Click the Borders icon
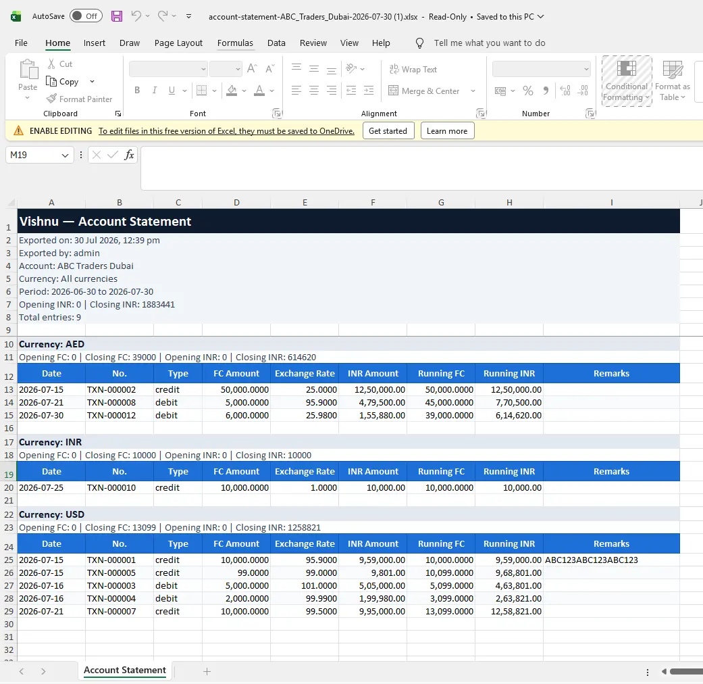Viewport: 703px width, 684px height. tap(202, 90)
